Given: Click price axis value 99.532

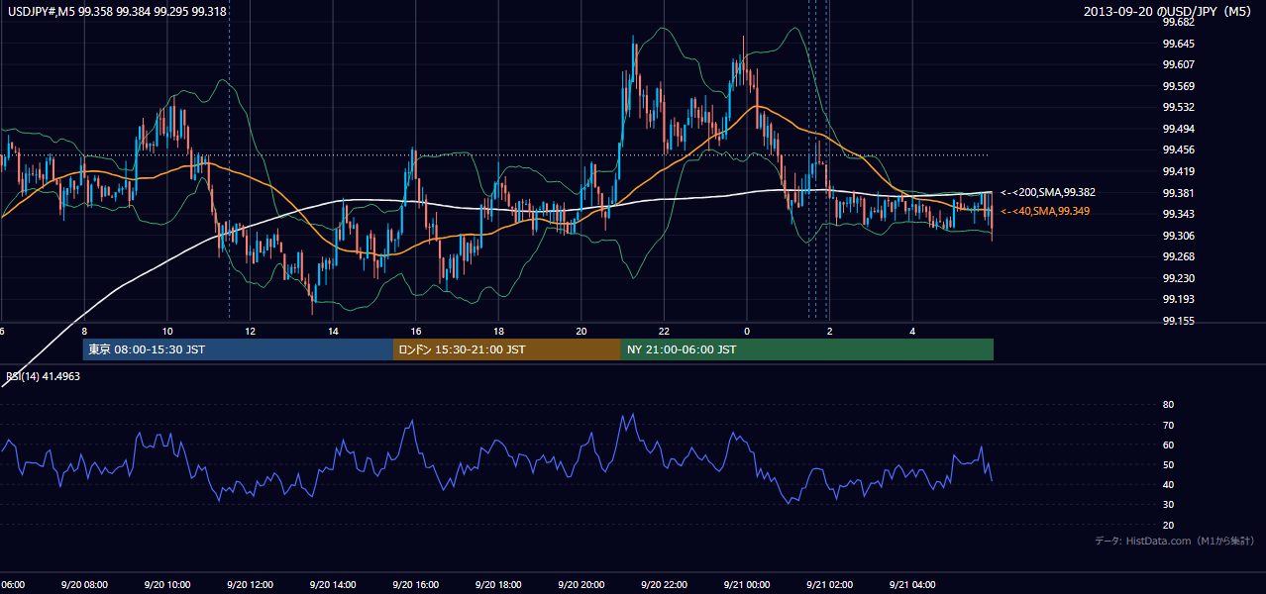Looking at the screenshot, I should tap(1178, 107).
